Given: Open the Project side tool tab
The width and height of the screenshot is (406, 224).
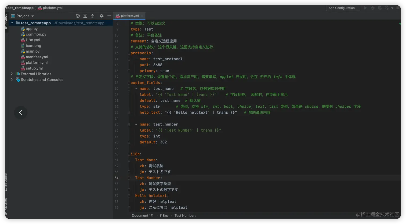Looking at the screenshot, I should coord(6,21).
